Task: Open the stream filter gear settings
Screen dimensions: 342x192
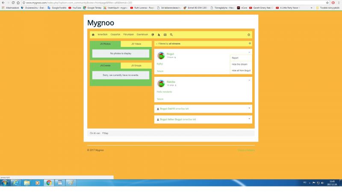Action: click(x=250, y=44)
